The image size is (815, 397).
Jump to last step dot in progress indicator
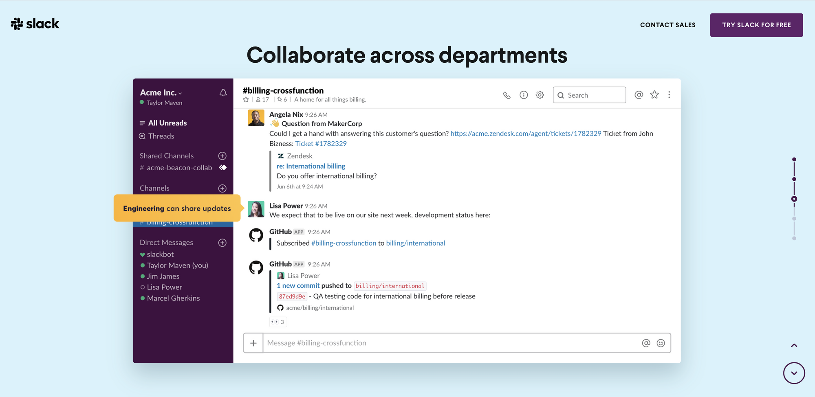coord(794,239)
